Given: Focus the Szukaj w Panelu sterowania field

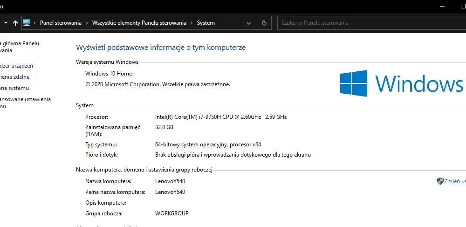Looking at the screenshot, I should coord(371,23).
